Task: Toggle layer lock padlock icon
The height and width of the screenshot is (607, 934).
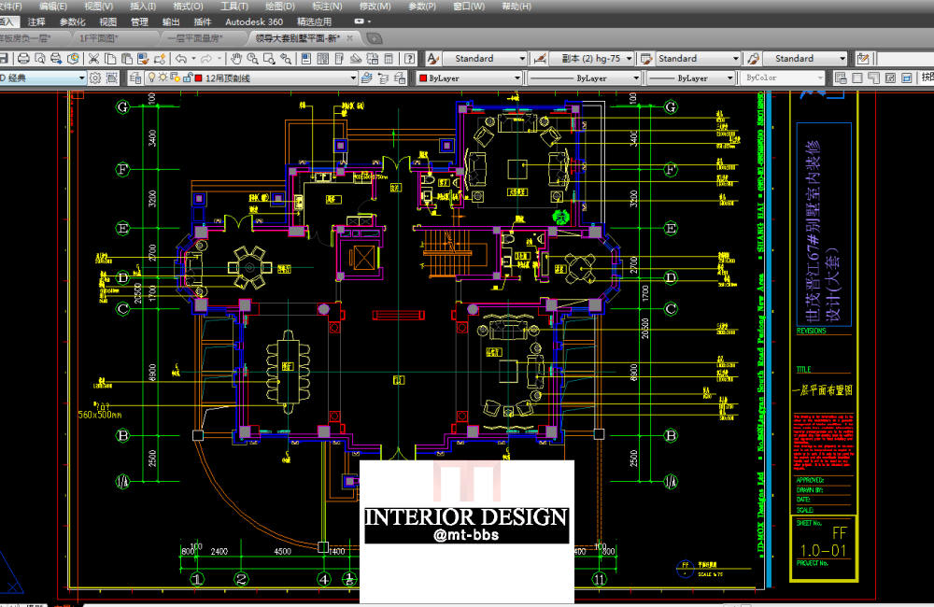Action: [186, 78]
